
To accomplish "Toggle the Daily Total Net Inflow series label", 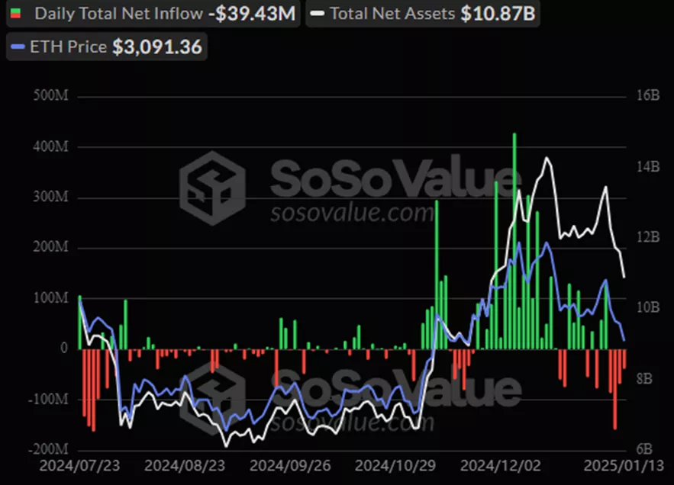I will pyautogui.click(x=119, y=14).
